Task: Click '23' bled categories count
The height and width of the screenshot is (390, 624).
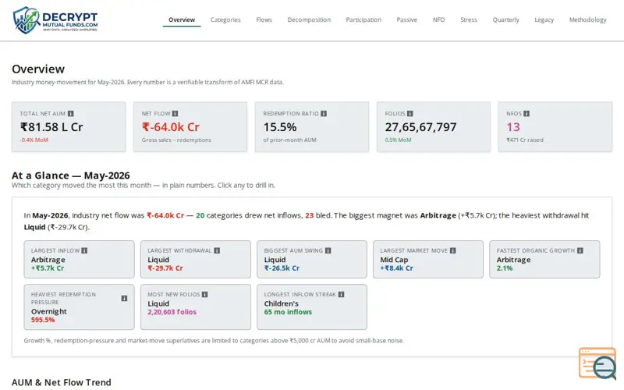Action: coord(309,215)
